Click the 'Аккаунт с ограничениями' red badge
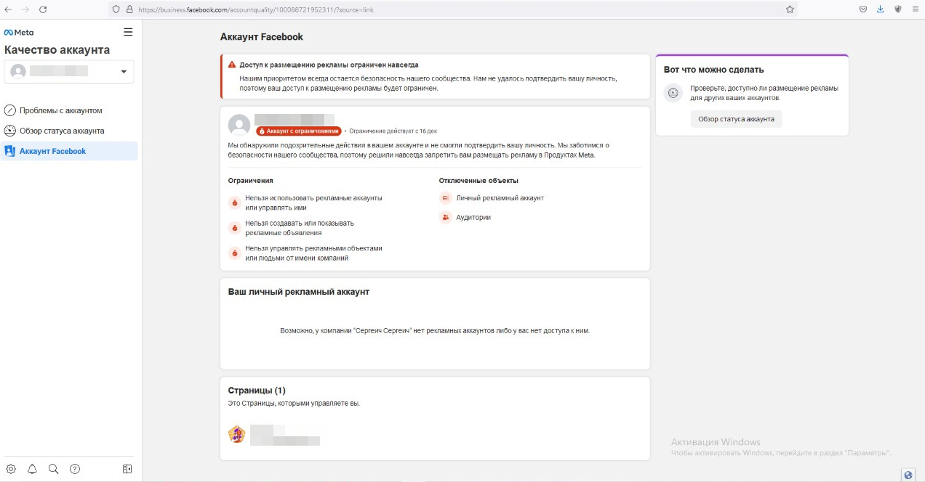 point(299,131)
